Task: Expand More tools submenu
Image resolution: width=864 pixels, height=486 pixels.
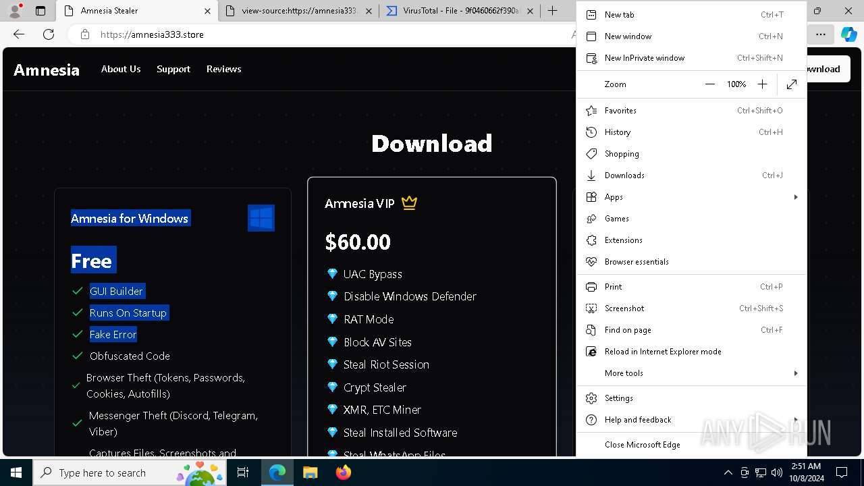Action: [691, 373]
